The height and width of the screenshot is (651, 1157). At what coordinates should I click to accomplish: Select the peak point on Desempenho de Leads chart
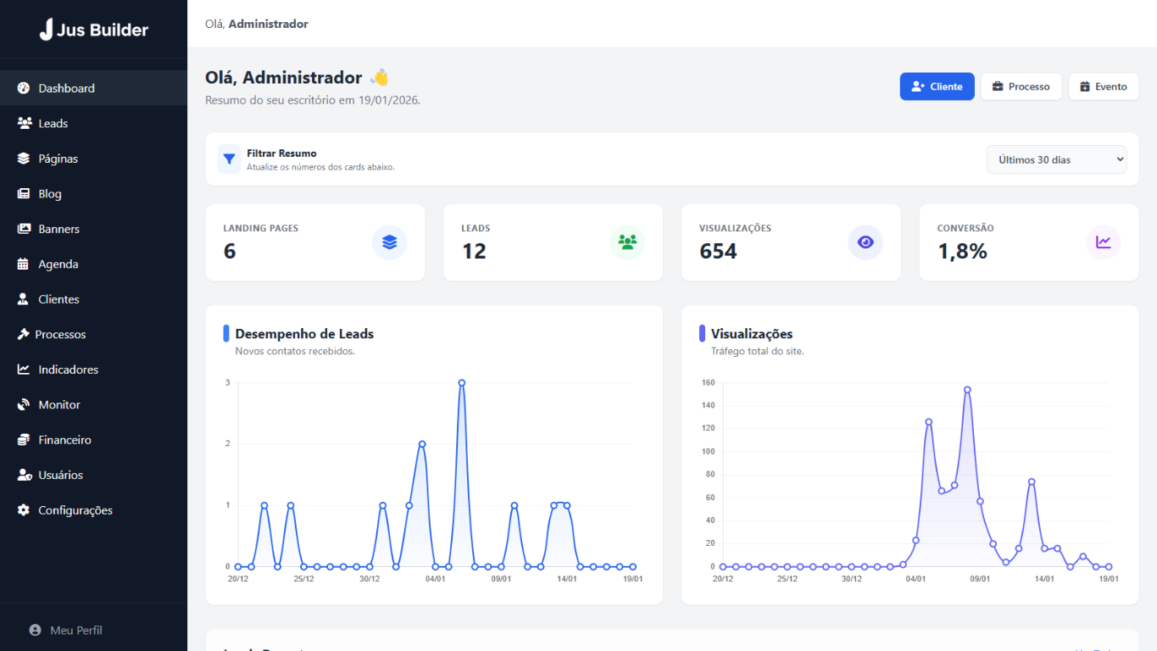[x=461, y=382]
